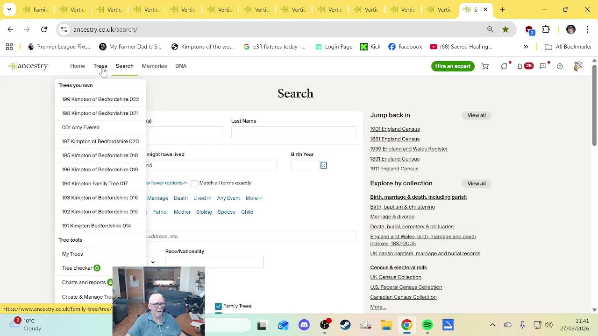The image size is (598, 336).
Task: Open the Chrome apps grid icon
Action: pos(9,47)
